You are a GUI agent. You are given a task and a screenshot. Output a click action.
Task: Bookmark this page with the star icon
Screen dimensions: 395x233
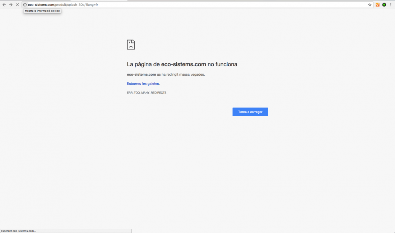[370, 5]
